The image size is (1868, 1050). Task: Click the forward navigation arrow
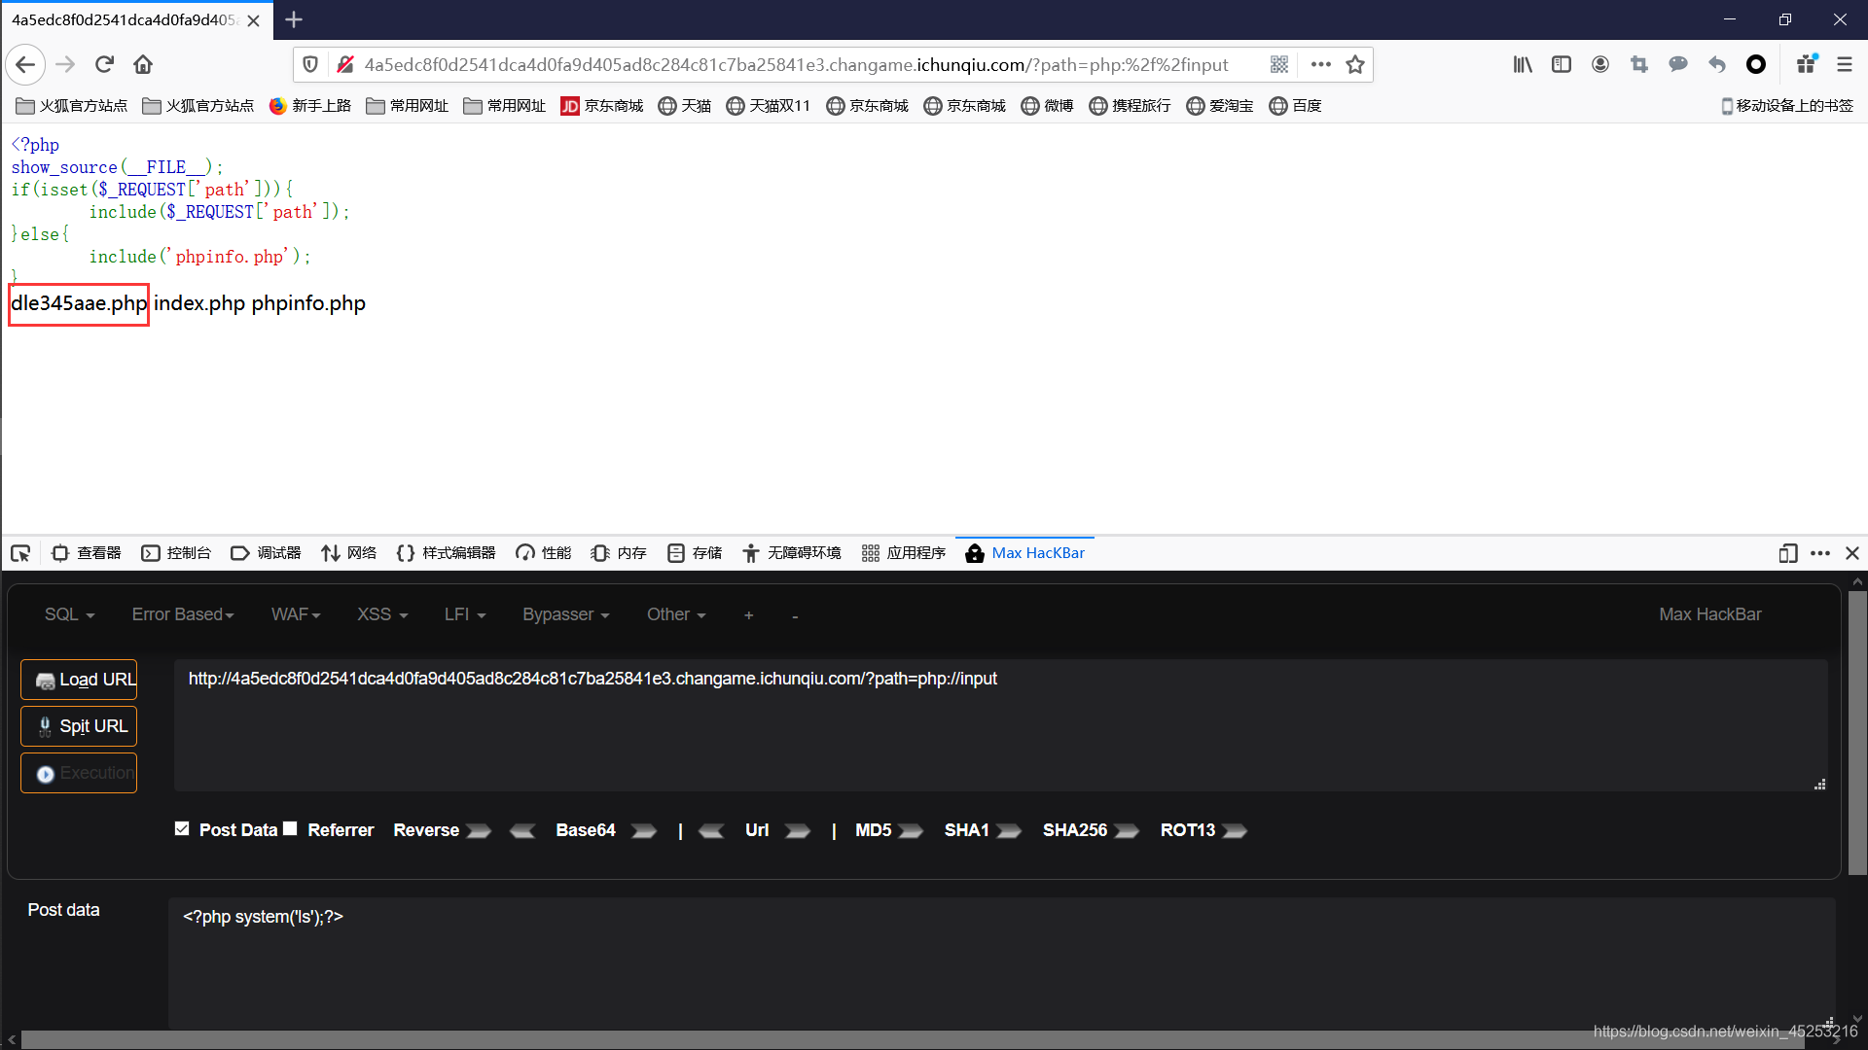tap(65, 64)
